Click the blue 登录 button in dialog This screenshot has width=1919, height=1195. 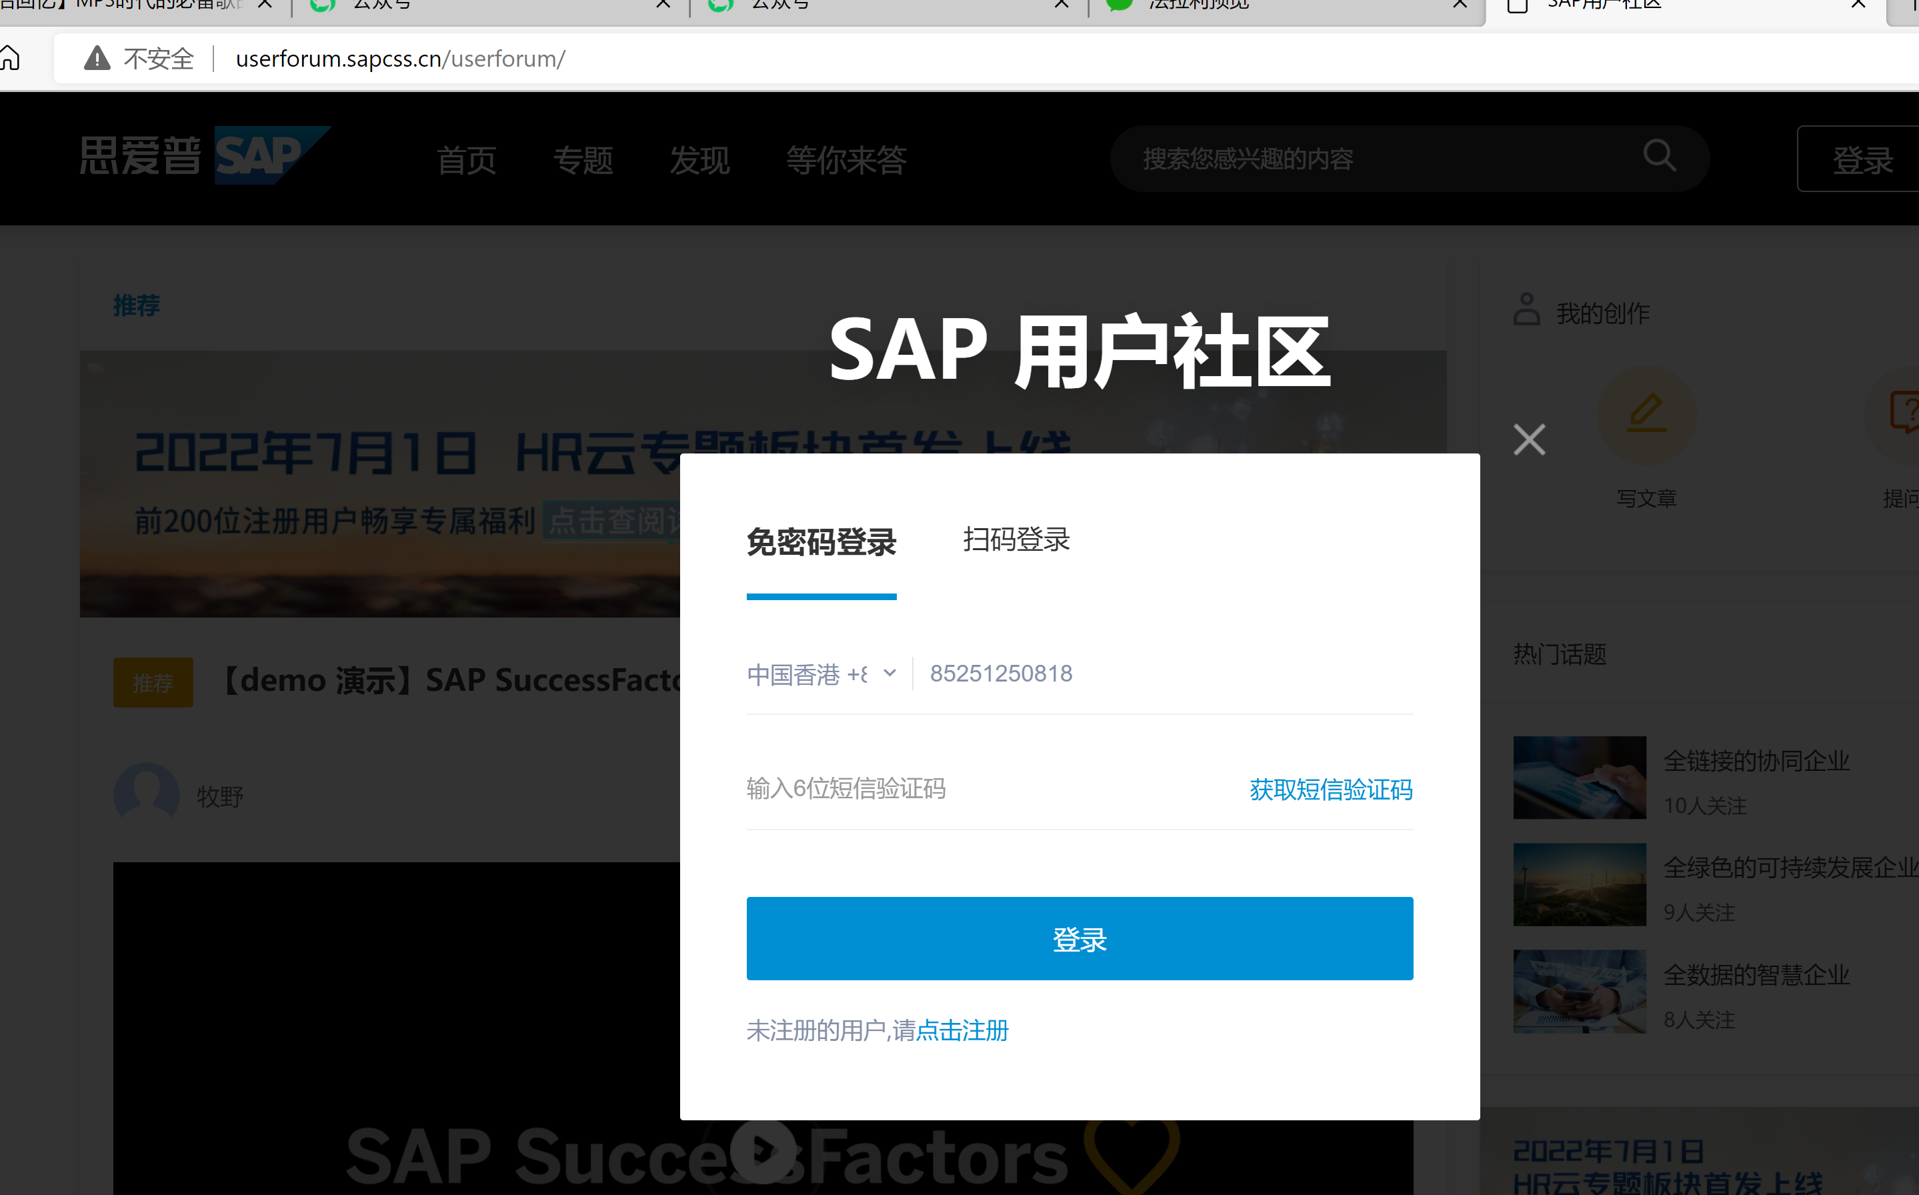point(1080,938)
